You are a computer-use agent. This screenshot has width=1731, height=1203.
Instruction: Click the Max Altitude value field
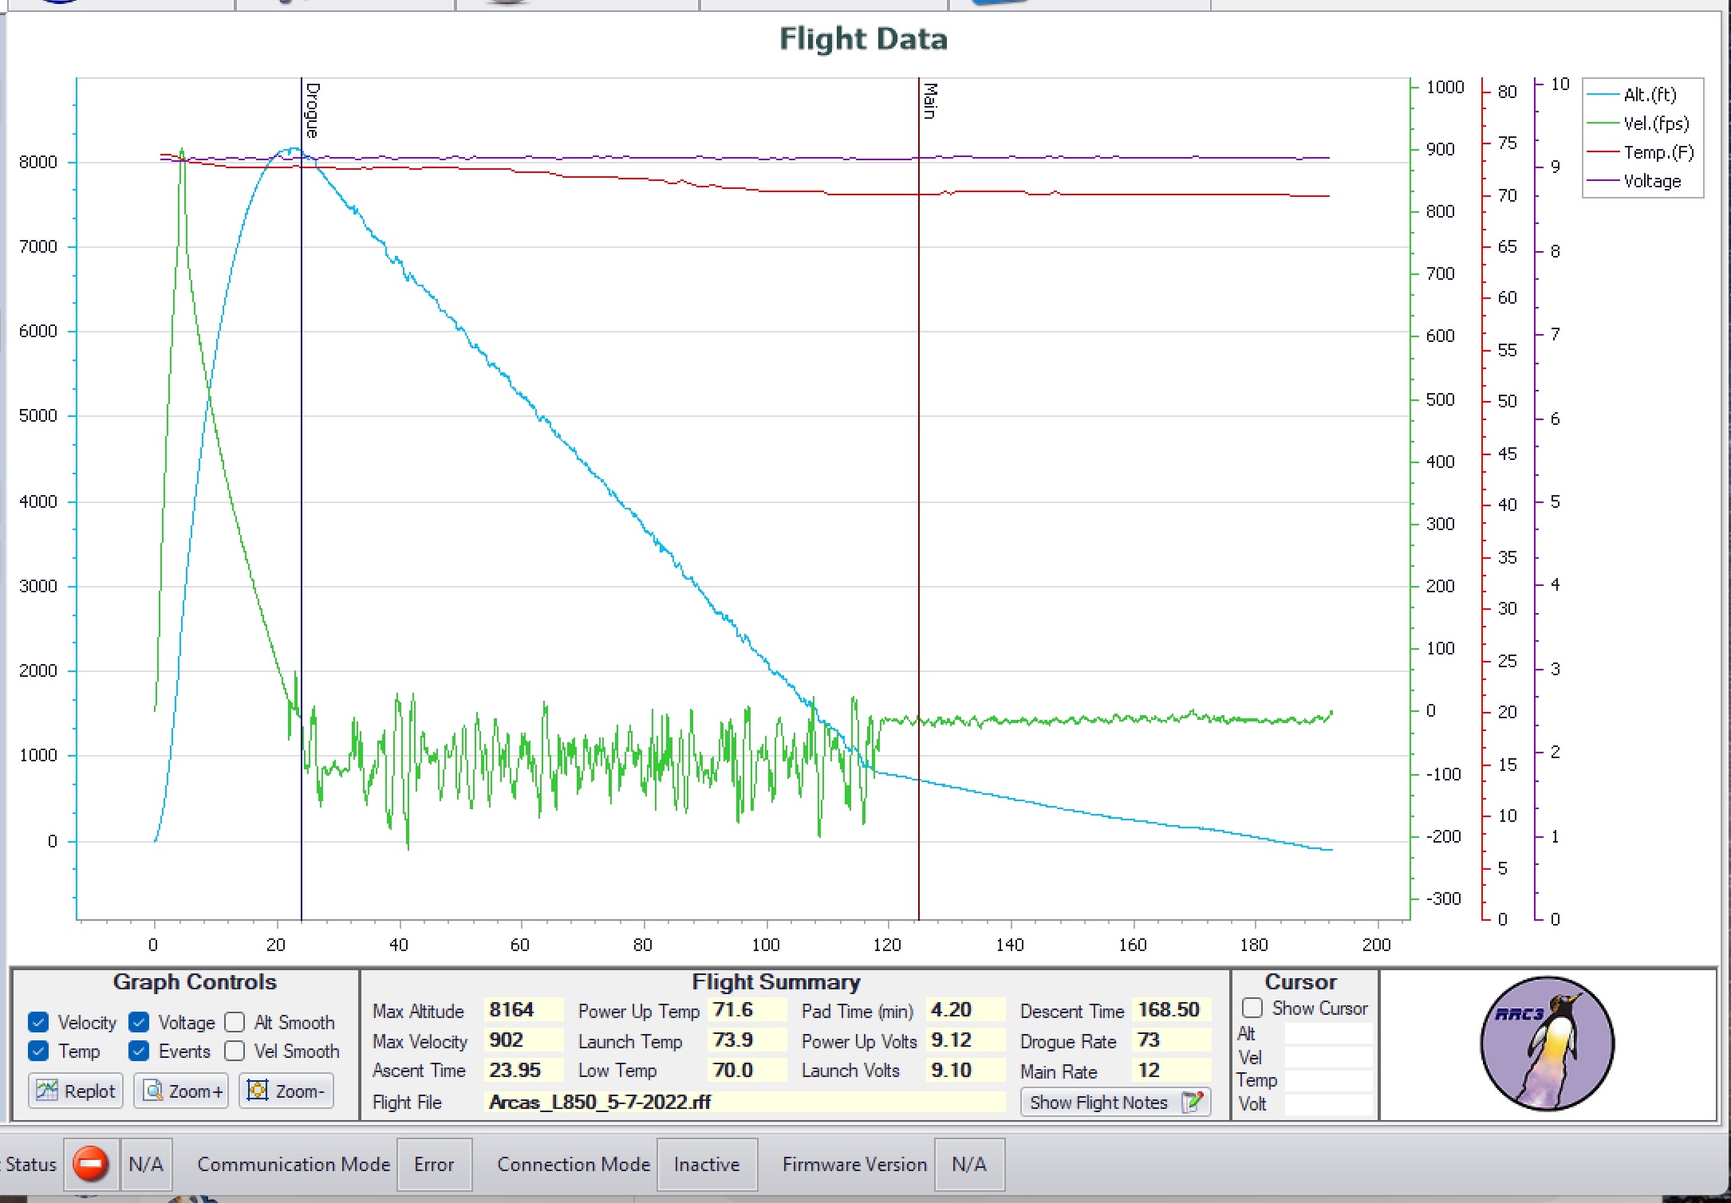pyautogui.click(x=522, y=1010)
